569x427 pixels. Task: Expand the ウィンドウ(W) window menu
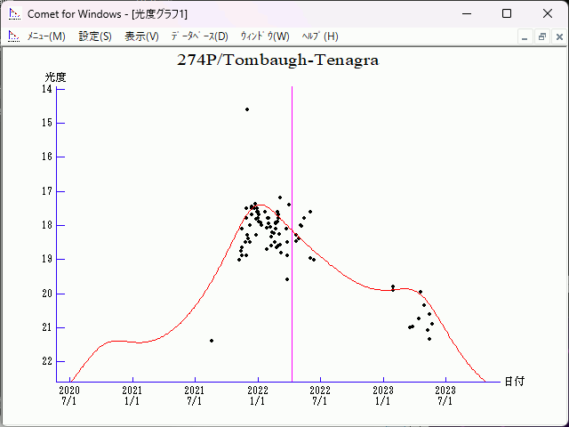(x=265, y=36)
